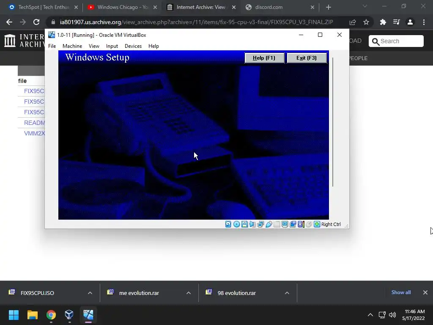Go back in Chrome

click(9, 22)
